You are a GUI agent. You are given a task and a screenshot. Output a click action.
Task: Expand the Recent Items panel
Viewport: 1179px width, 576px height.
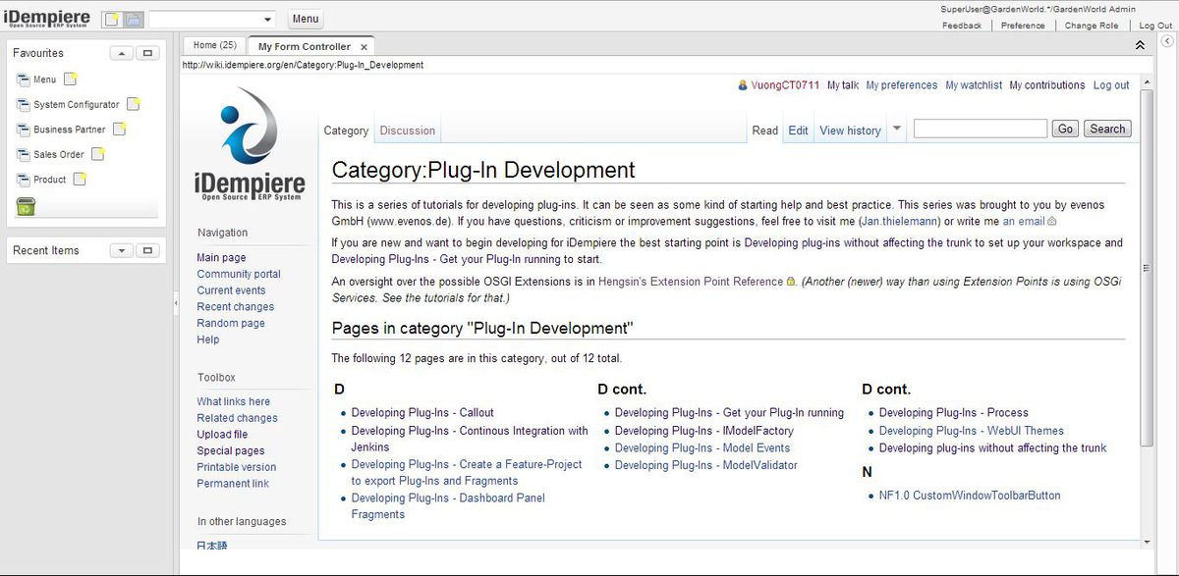click(x=120, y=250)
